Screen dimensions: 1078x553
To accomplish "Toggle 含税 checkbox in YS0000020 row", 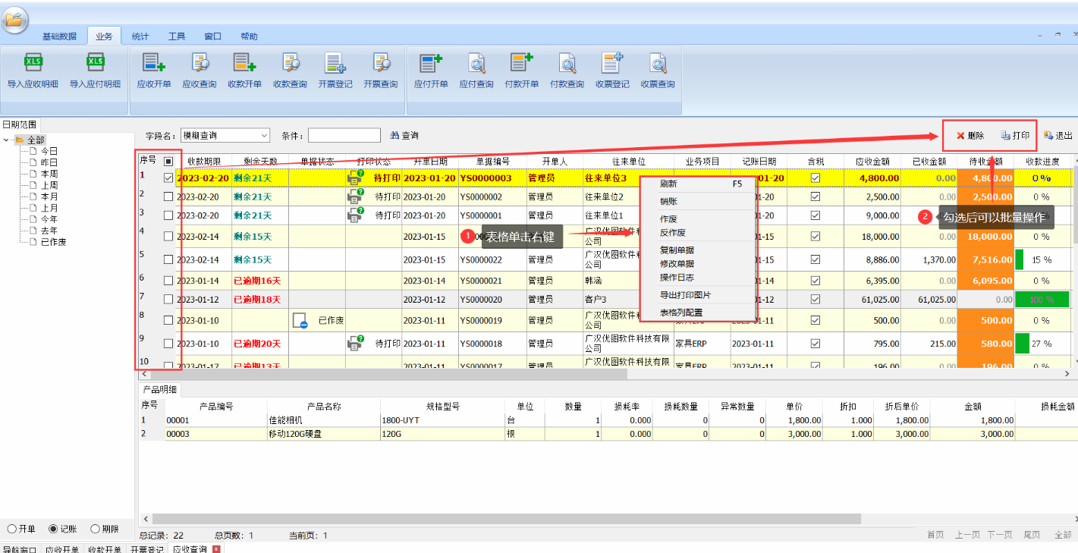I will (816, 300).
